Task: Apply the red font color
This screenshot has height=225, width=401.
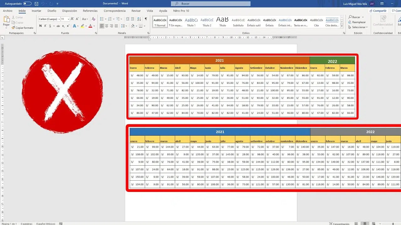Action: click(90, 26)
